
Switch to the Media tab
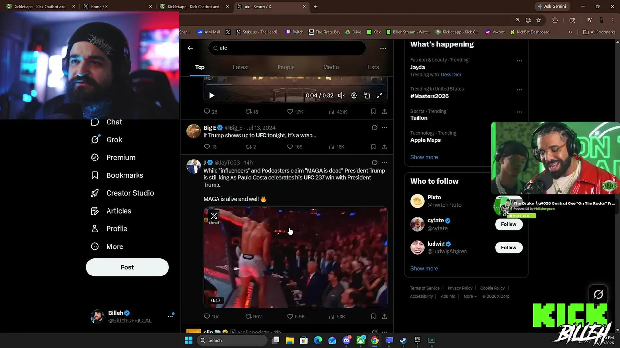point(331,67)
